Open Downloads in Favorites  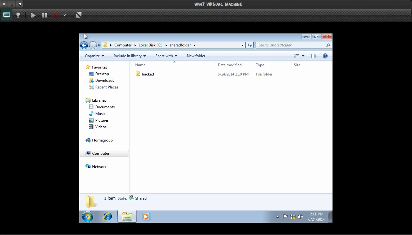(105, 81)
